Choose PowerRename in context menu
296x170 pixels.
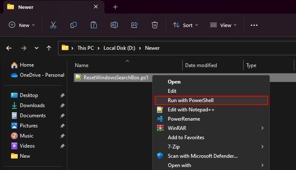pos(211,119)
